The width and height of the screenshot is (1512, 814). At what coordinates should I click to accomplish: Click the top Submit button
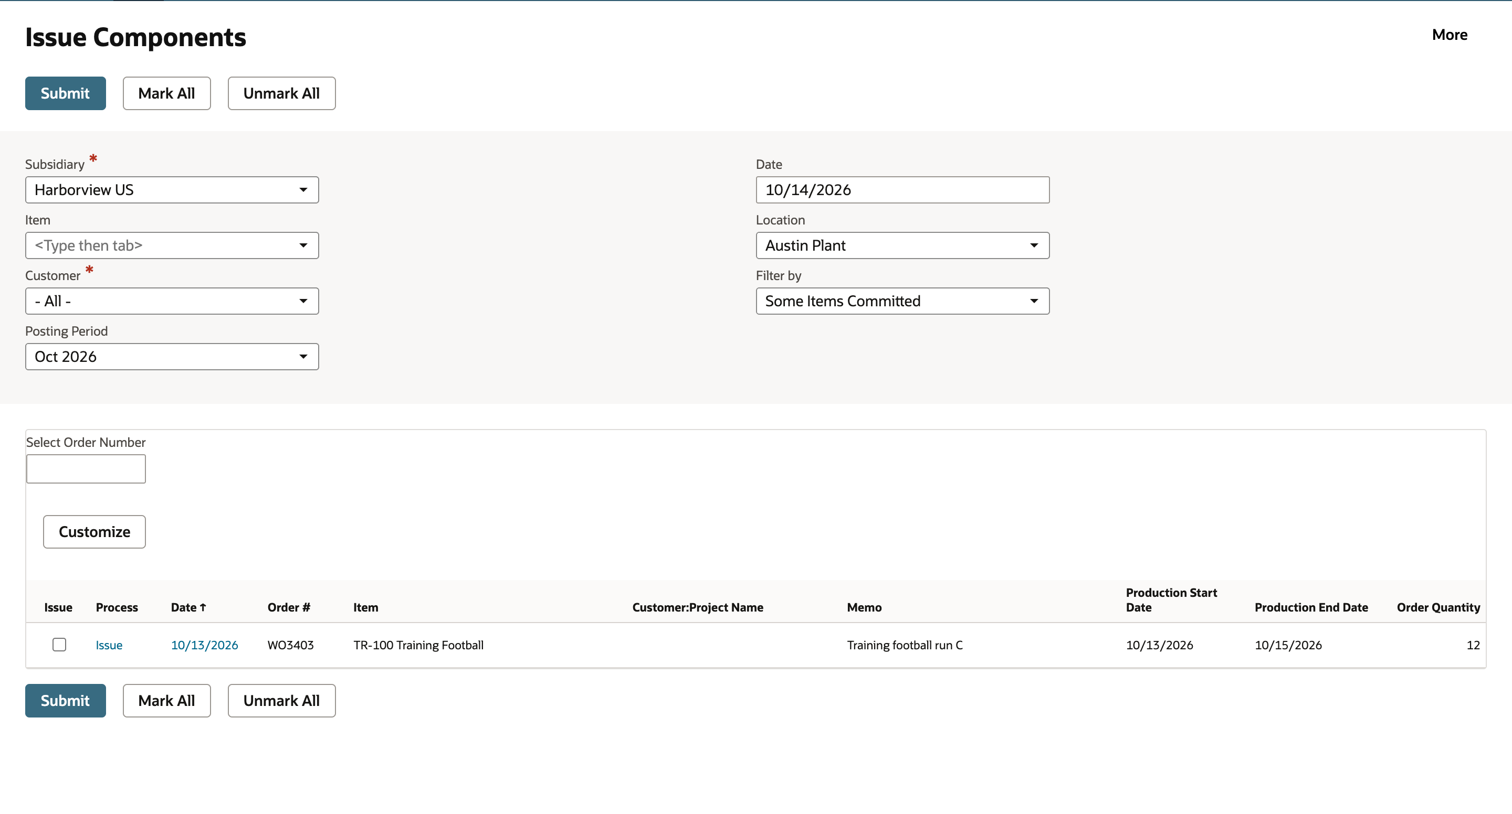coord(65,93)
